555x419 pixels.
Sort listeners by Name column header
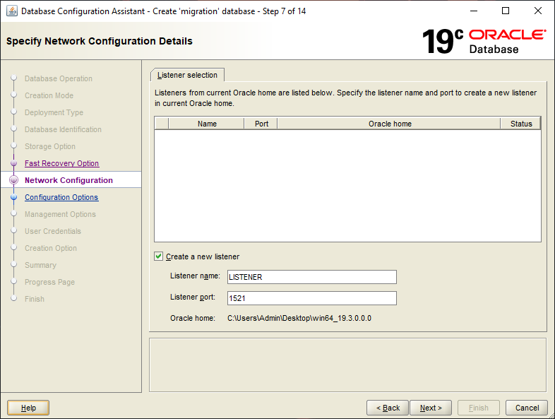pyautogui.click(x=207, y=124)
